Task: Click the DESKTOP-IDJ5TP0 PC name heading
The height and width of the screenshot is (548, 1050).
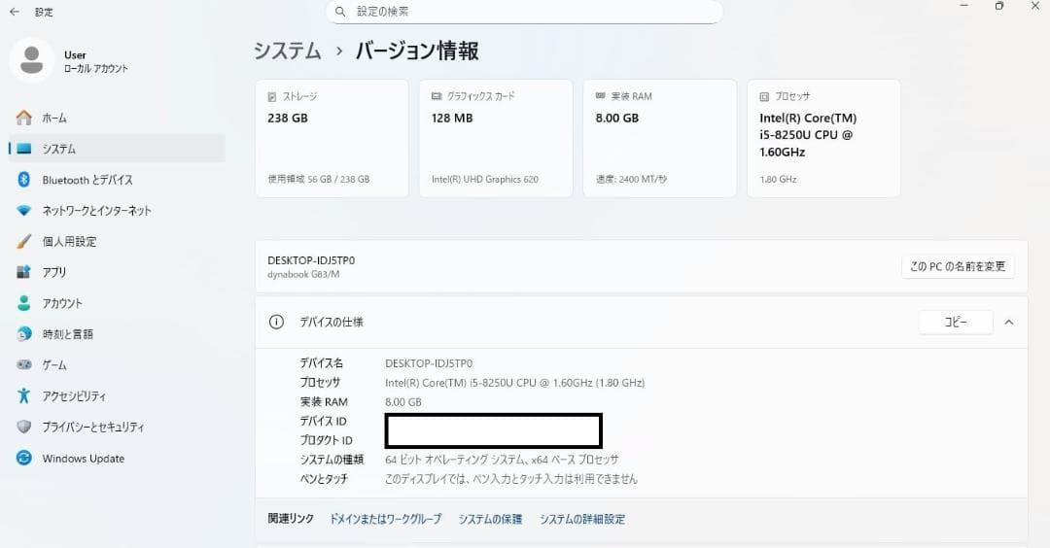Action: coord(311,260)
